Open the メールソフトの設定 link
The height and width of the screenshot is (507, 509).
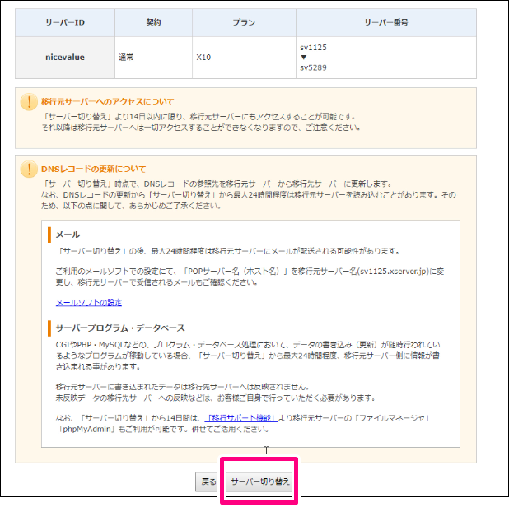tap(89, 303)
